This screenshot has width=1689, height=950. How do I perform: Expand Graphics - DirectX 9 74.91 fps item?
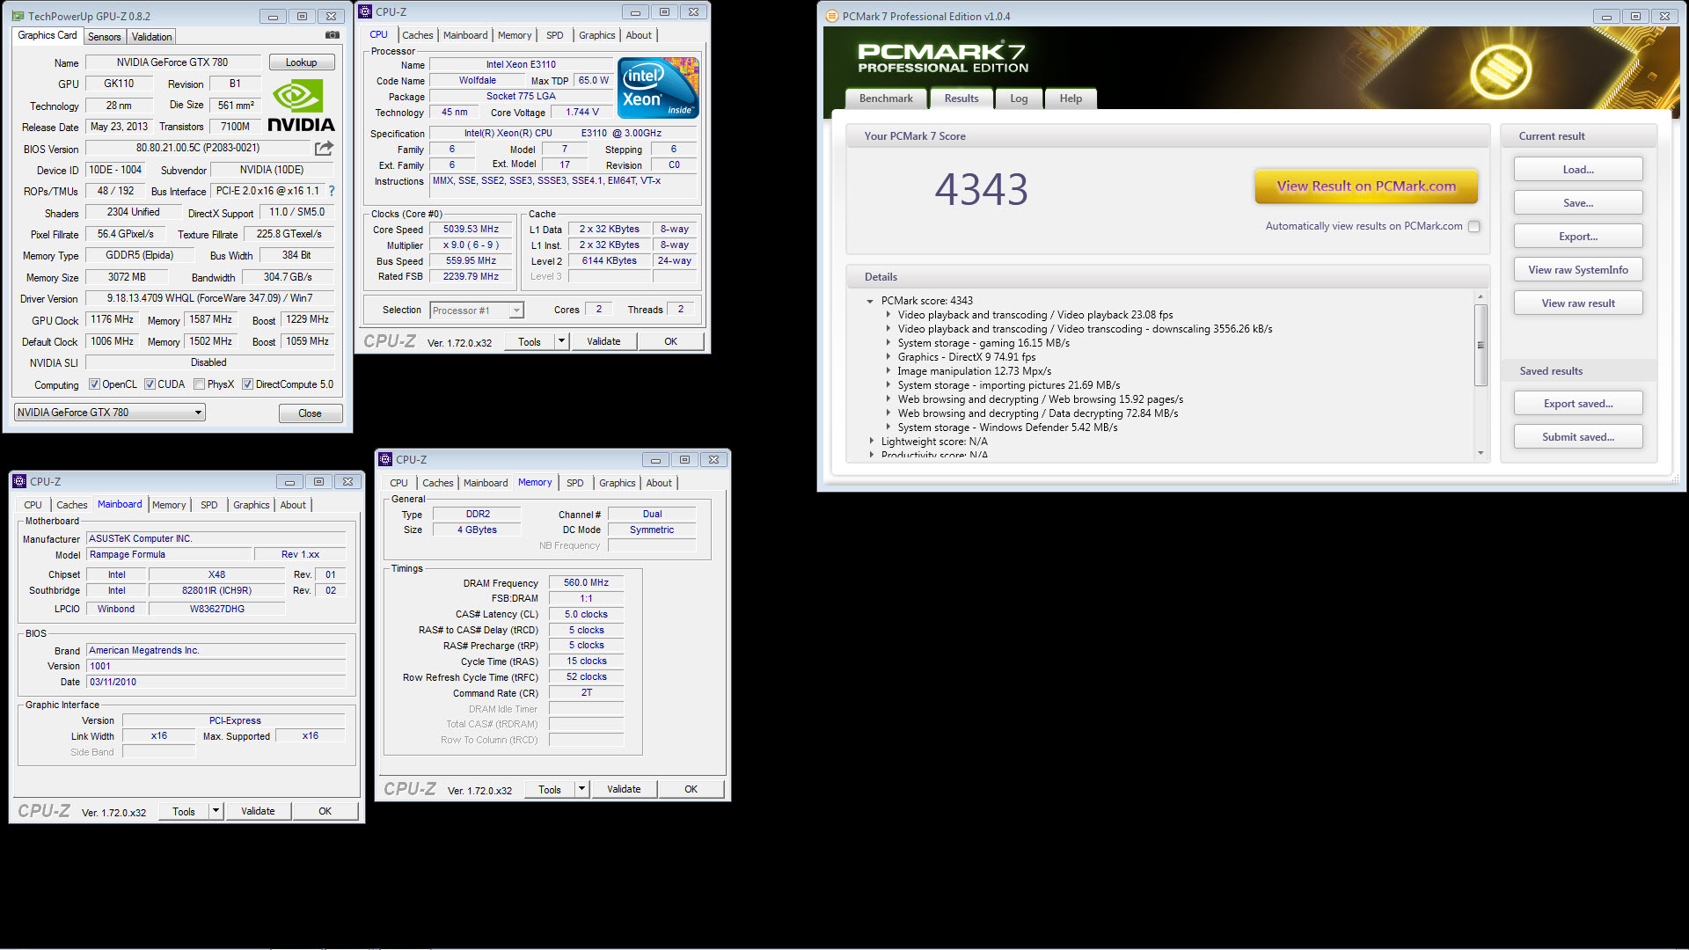pos(888,357)
